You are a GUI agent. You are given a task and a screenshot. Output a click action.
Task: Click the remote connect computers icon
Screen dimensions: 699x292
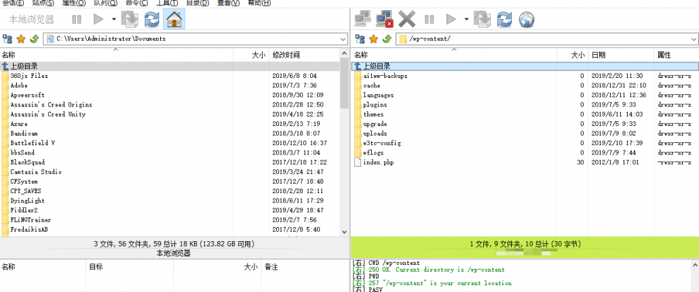pyautogui.click(x=363, y=20)
